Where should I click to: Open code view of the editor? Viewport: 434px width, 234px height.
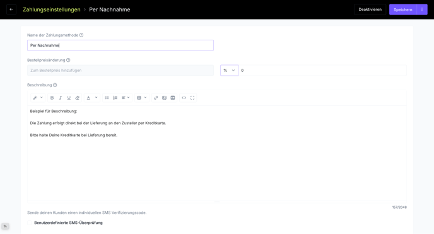pos(184,98)
